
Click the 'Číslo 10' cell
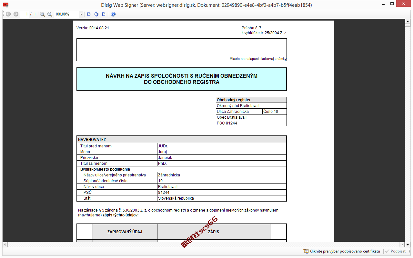coord(275,112)
